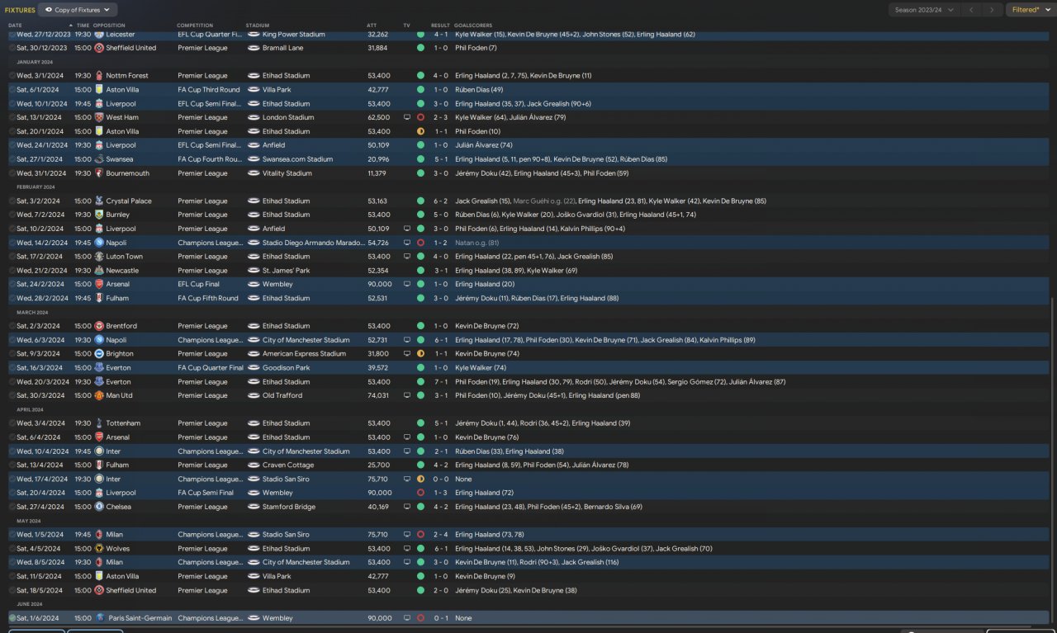
Task: Go to the previous season with the left arrow
Action: point(974,10)
